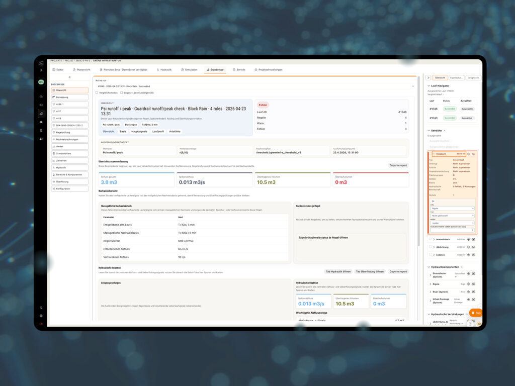
Task: Click the Auslaufhöhe input field under Kiesdach
Action: (452, 230)
